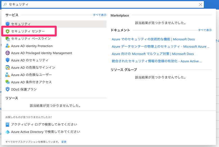Screen dimensions: 219x147
Task: Click the Azure Active Directory diamond icon
Action: tap(8, 132)
